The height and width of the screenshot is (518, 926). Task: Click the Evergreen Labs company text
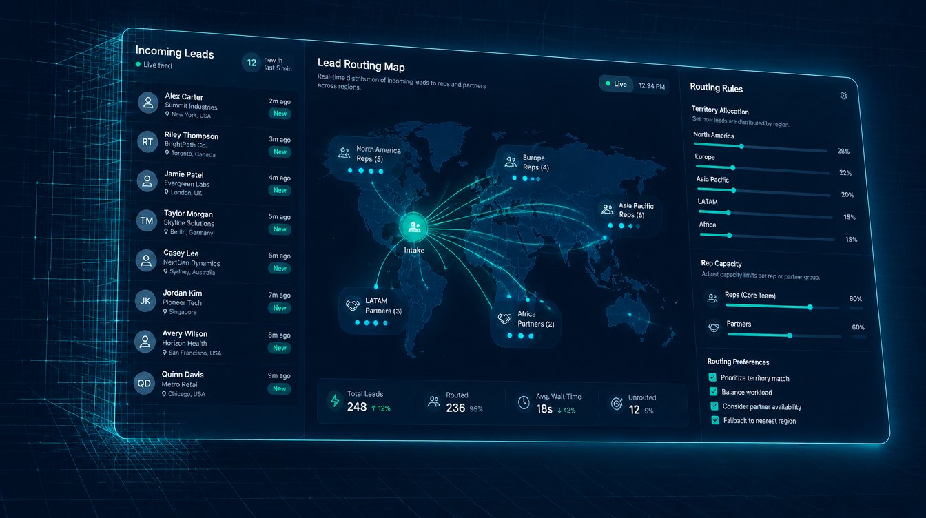[x=187, y=185]
